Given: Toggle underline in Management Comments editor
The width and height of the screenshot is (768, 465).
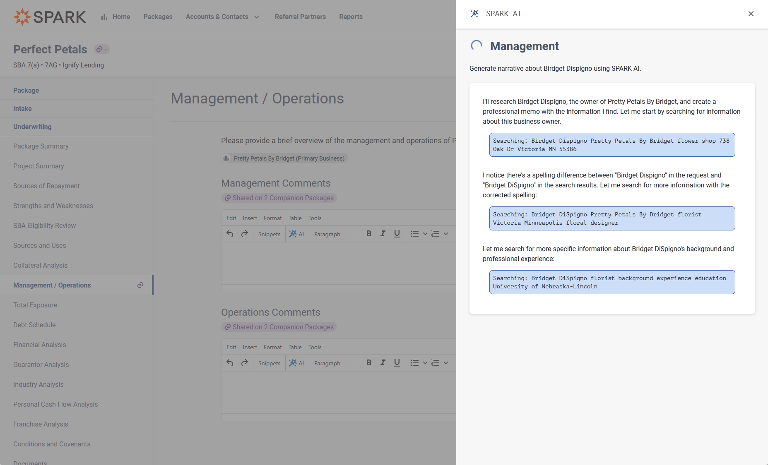Looking at the screenshot, I should pyautogui.click(x=397, y=234).
